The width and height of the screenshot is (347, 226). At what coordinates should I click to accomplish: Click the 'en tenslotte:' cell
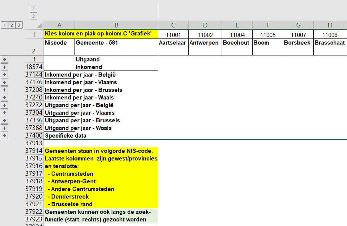101,166
